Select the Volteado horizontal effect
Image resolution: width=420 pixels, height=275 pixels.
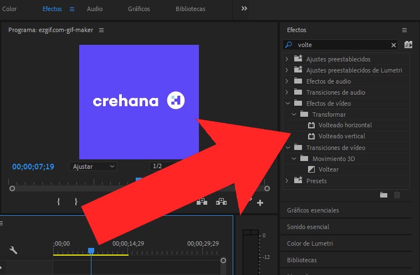point(345,125)
